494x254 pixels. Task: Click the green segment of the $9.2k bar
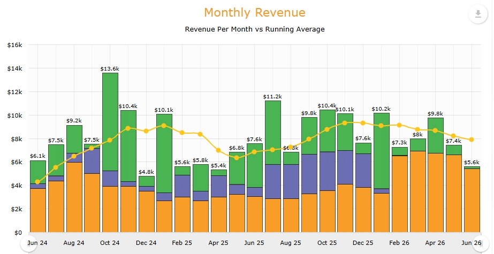pos(74,139)
